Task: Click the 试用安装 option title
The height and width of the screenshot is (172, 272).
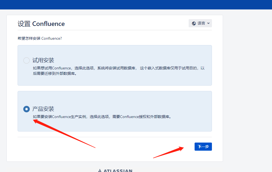Action: coord(43,60)
